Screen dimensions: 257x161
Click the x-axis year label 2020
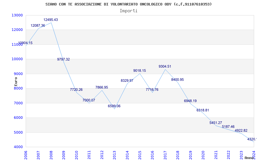[x=203, y=155]
